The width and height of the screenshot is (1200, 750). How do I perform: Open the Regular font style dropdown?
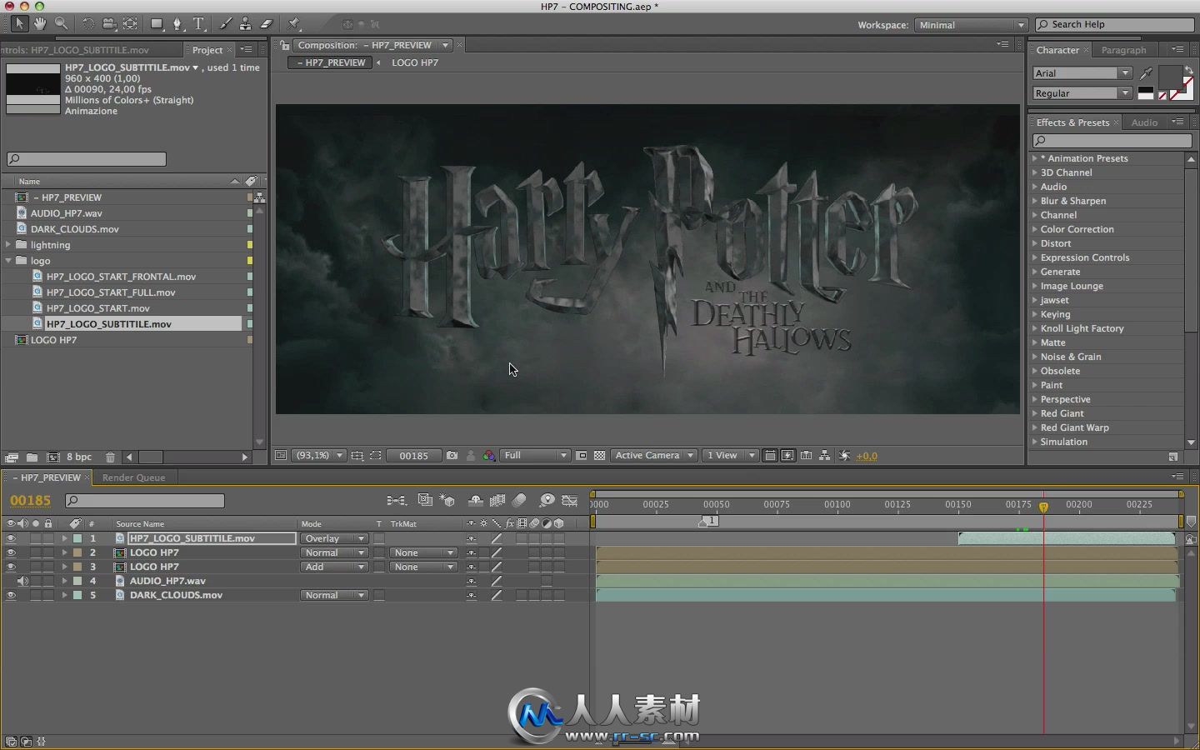tap(1082, 93)
